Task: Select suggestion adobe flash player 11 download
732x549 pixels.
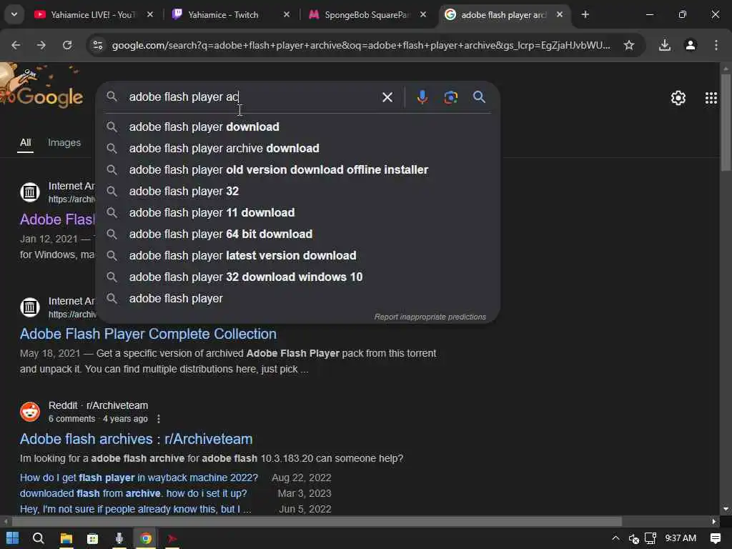Action: point(298,213)
